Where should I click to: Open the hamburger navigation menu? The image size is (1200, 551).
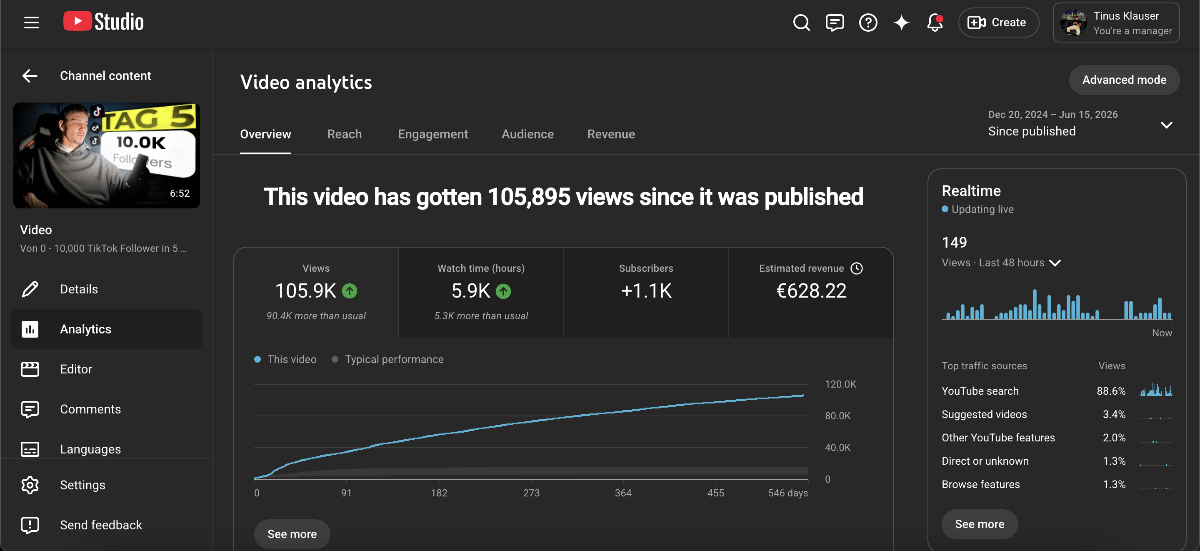point(31,22)
